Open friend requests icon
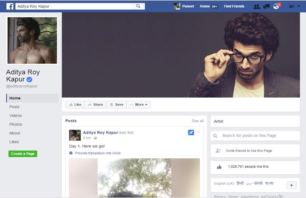This screenshot has width=306, height=198. tap(257, 6)
